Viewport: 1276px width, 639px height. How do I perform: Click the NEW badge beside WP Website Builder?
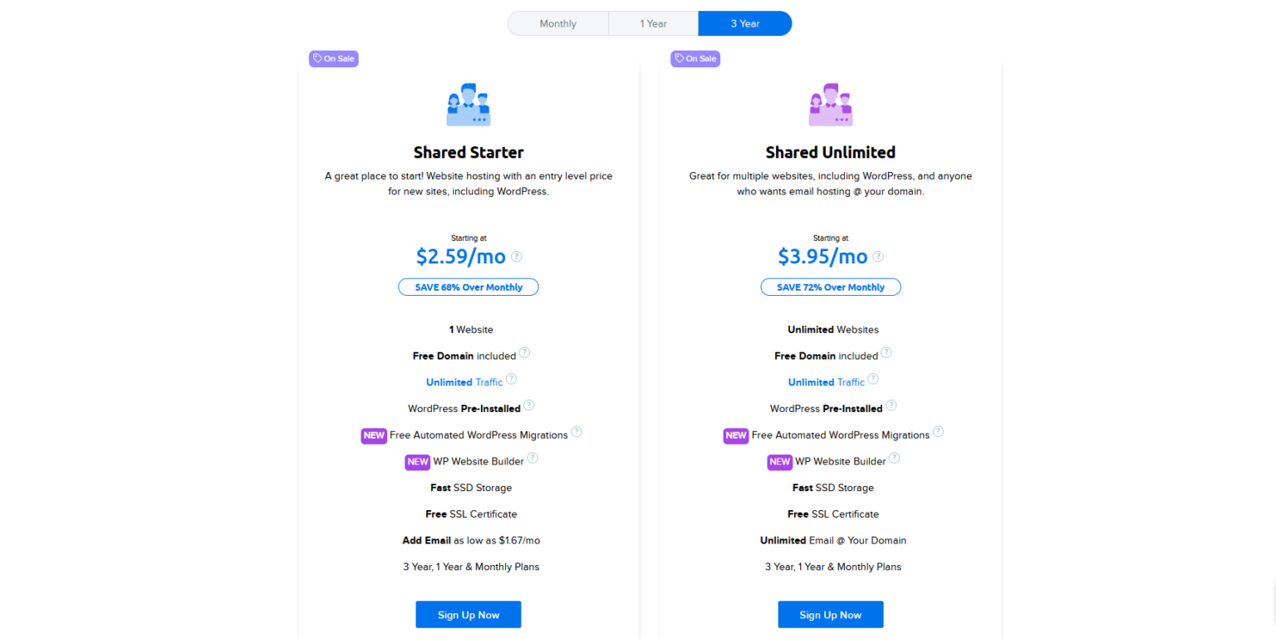coord(417,461)
